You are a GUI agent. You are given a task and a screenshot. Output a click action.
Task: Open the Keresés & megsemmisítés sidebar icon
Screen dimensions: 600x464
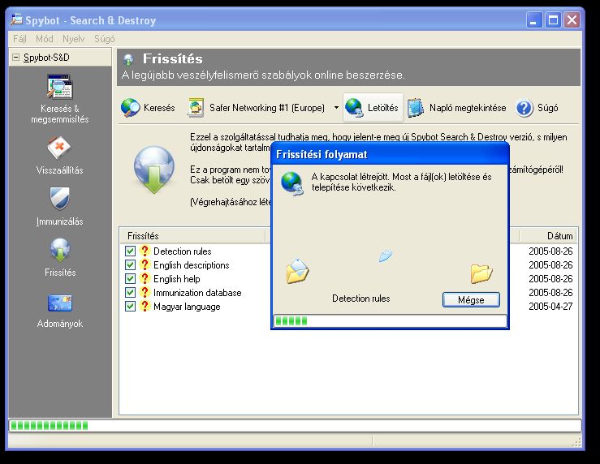(60, 87)
